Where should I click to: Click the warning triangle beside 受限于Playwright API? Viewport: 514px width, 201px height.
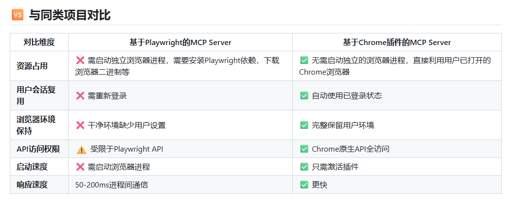coord(81,149)
